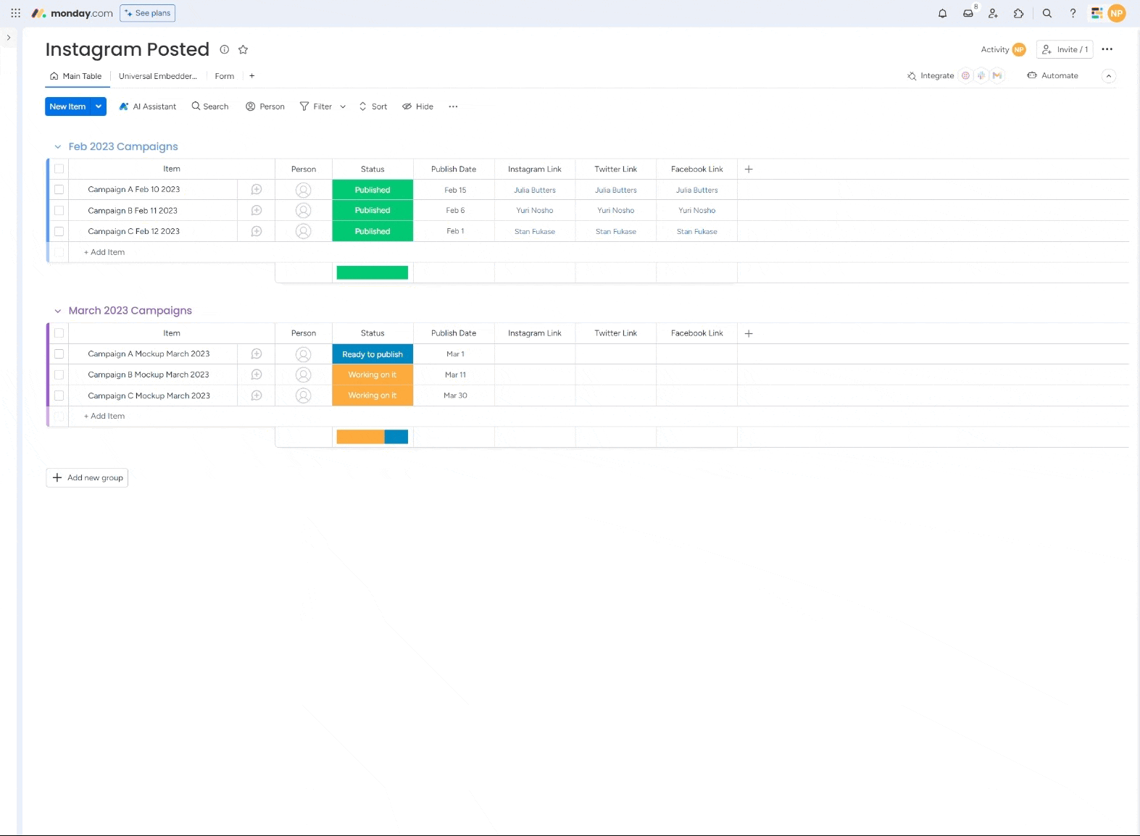
Task: Open Julia Butters Instagram link
Action: click(x=535, y=191)
